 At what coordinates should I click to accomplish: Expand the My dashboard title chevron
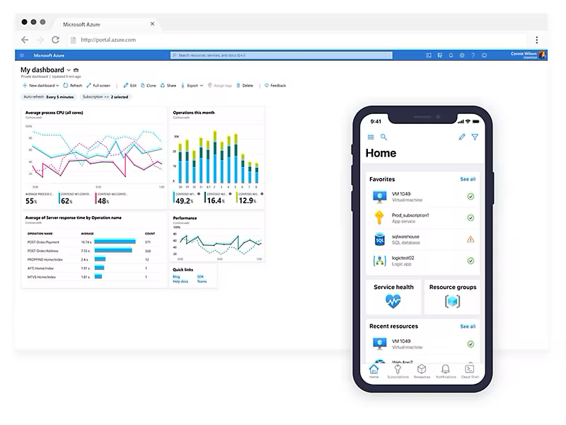[69, 70]
